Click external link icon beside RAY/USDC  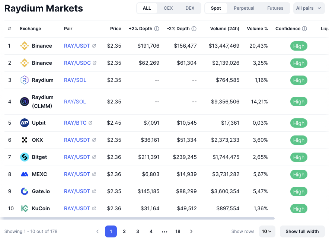pyautogui.click(x=95, y=63)
